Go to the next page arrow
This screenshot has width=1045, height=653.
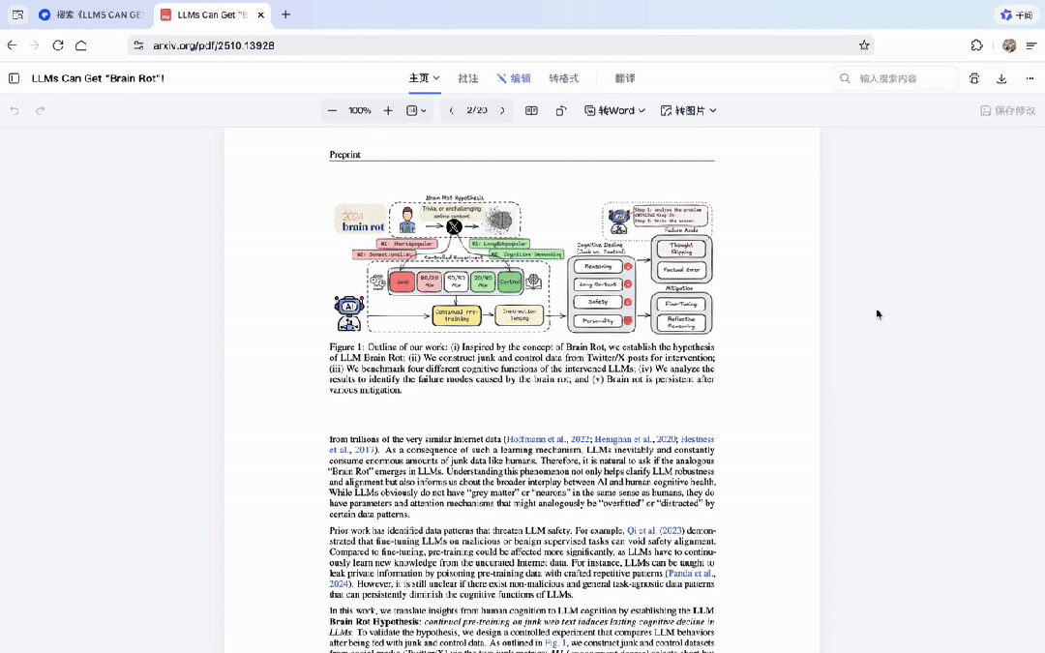[x=502, y=111]
